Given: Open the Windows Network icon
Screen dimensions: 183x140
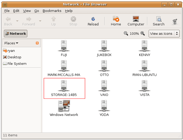Looking at the screenshot, I should [64, 108].
